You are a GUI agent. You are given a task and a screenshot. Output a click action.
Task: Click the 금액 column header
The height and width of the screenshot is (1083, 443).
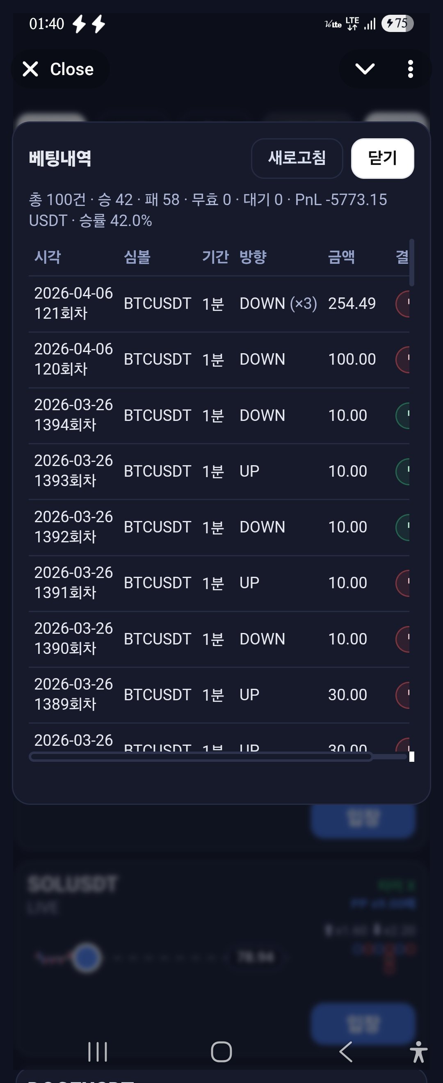(341, 256)
